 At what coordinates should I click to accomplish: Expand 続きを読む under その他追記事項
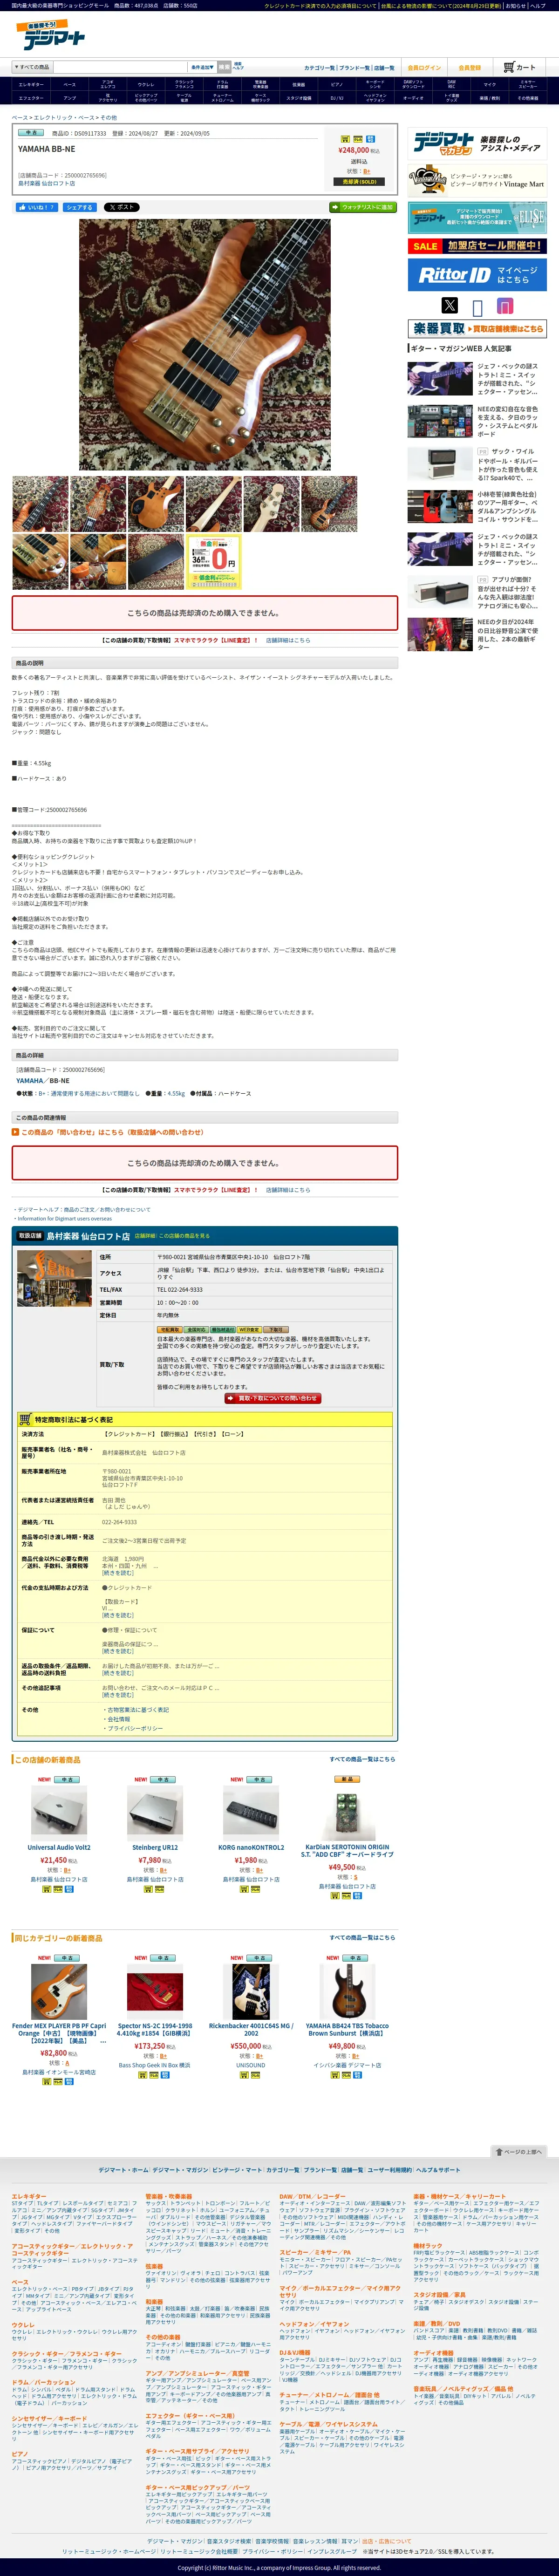[117, 1695]
